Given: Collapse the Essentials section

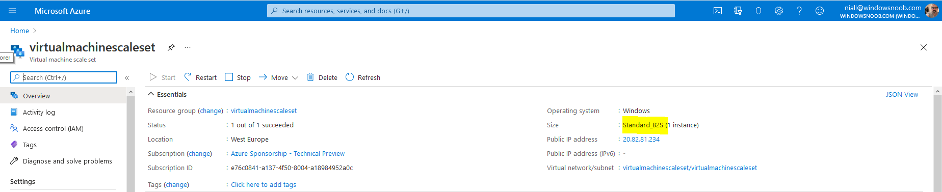Looking at the screenshot, I should pyautogui.click(x=151, y=94).
